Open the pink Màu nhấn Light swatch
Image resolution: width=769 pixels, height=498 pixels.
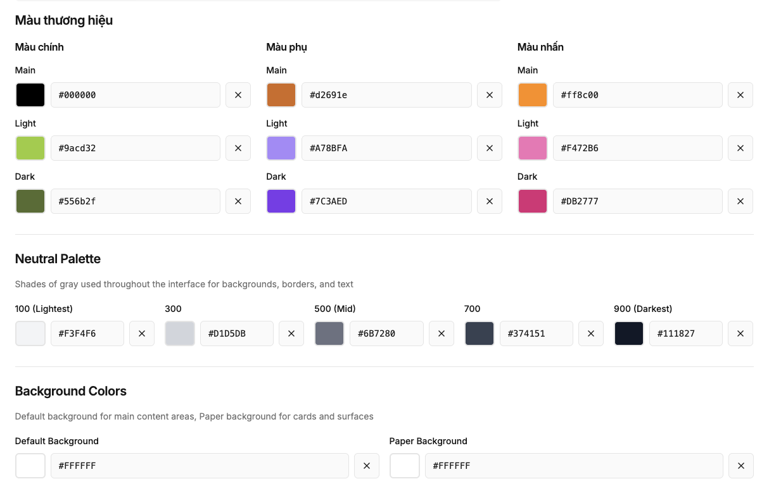pos(532,148)
